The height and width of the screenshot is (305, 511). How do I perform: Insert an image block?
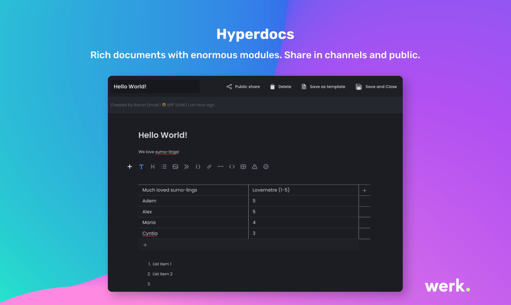point(175,167)
